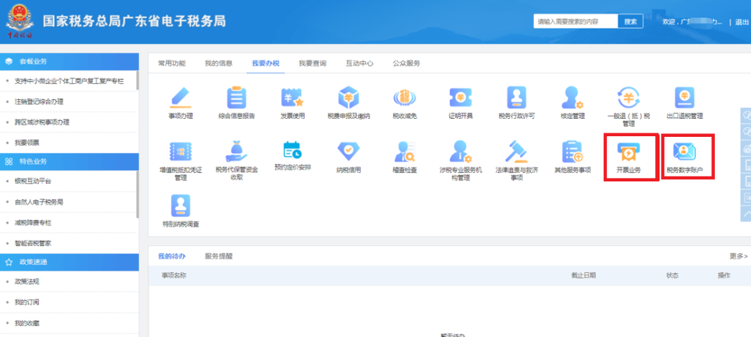
Task: Open 跨区域涉税事项办理 in the sidebar
Action: click(x=42, y=122)
